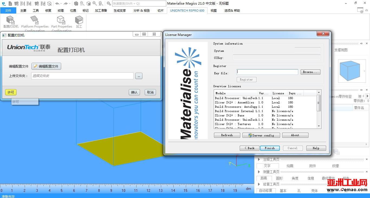Click the quick search field
Image resolution: width=370 pixels, height=198 pixels.
[139, 4]
